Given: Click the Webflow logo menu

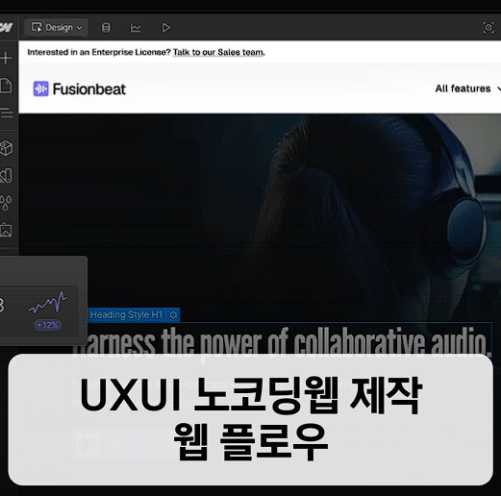Looking at the screenshot, I should (x=7, y=28).
